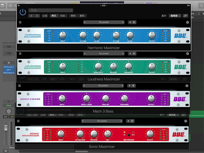Screen dimensions: 204x153
Task: Open the 编辑器 view dropdown
Action: pyautogui.click(x=175, y=16)
